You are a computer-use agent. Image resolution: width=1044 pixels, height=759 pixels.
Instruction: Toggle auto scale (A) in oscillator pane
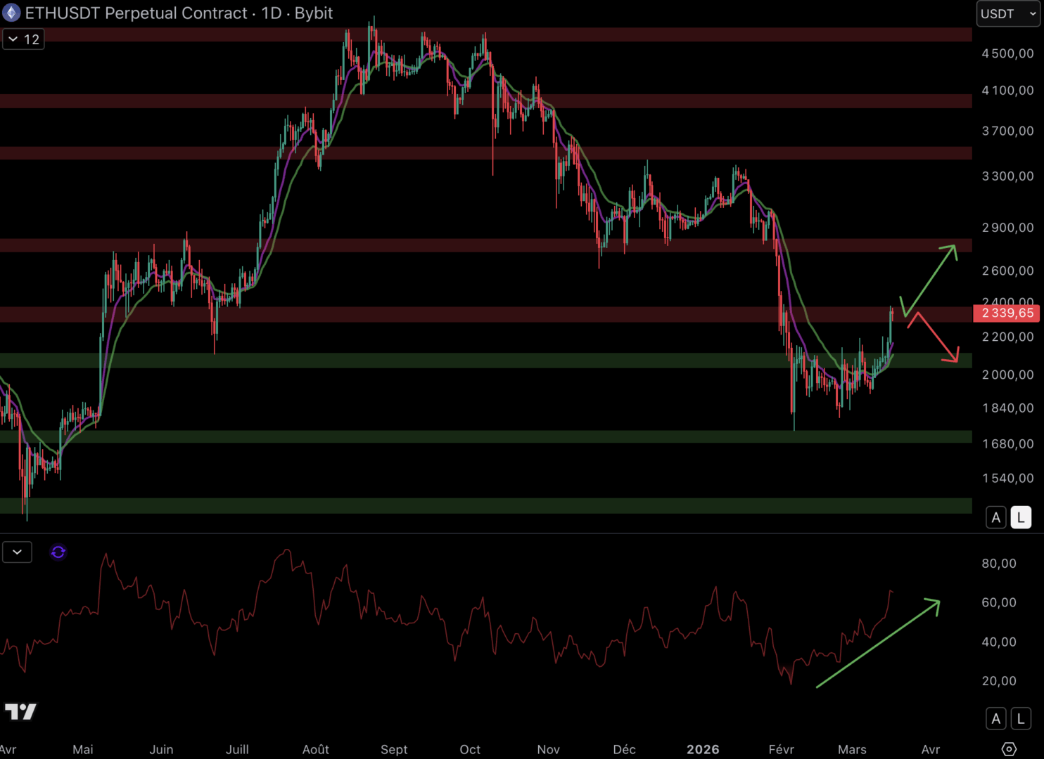click(x=995, y=719)
